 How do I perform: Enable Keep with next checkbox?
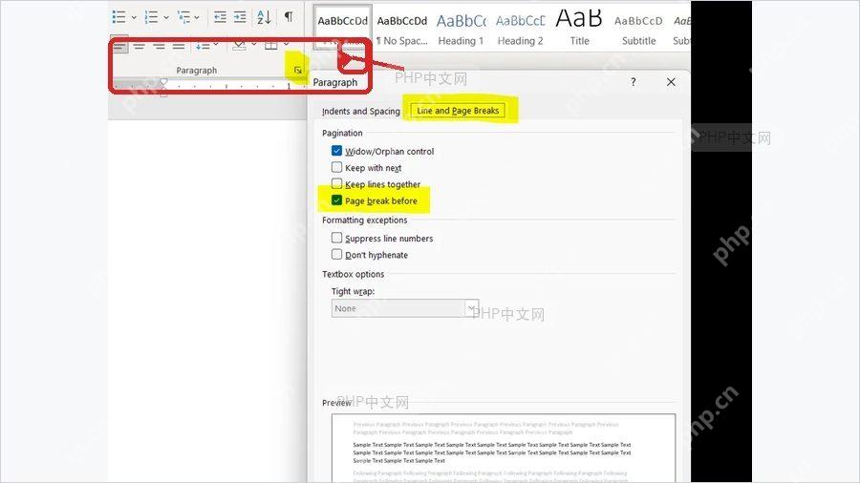coord(336,168)
